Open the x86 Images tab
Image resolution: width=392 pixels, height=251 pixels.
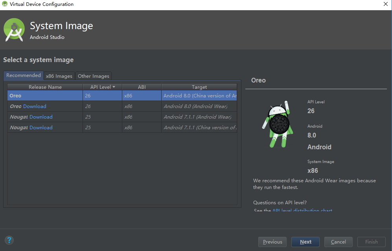pyautogui.click(x=59, y=76)
